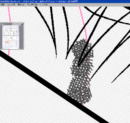Open the ウィンドウ(W) menu
The image size is (130, 123).
point(32,5)
